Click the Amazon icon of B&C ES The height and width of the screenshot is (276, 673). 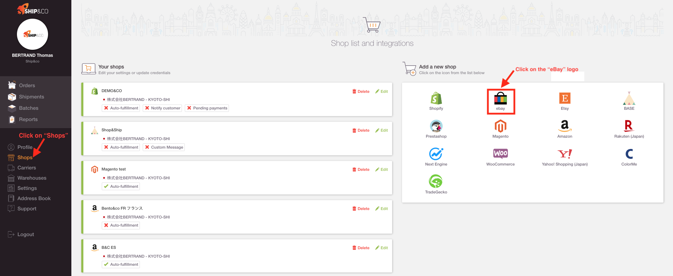point(94,247)
